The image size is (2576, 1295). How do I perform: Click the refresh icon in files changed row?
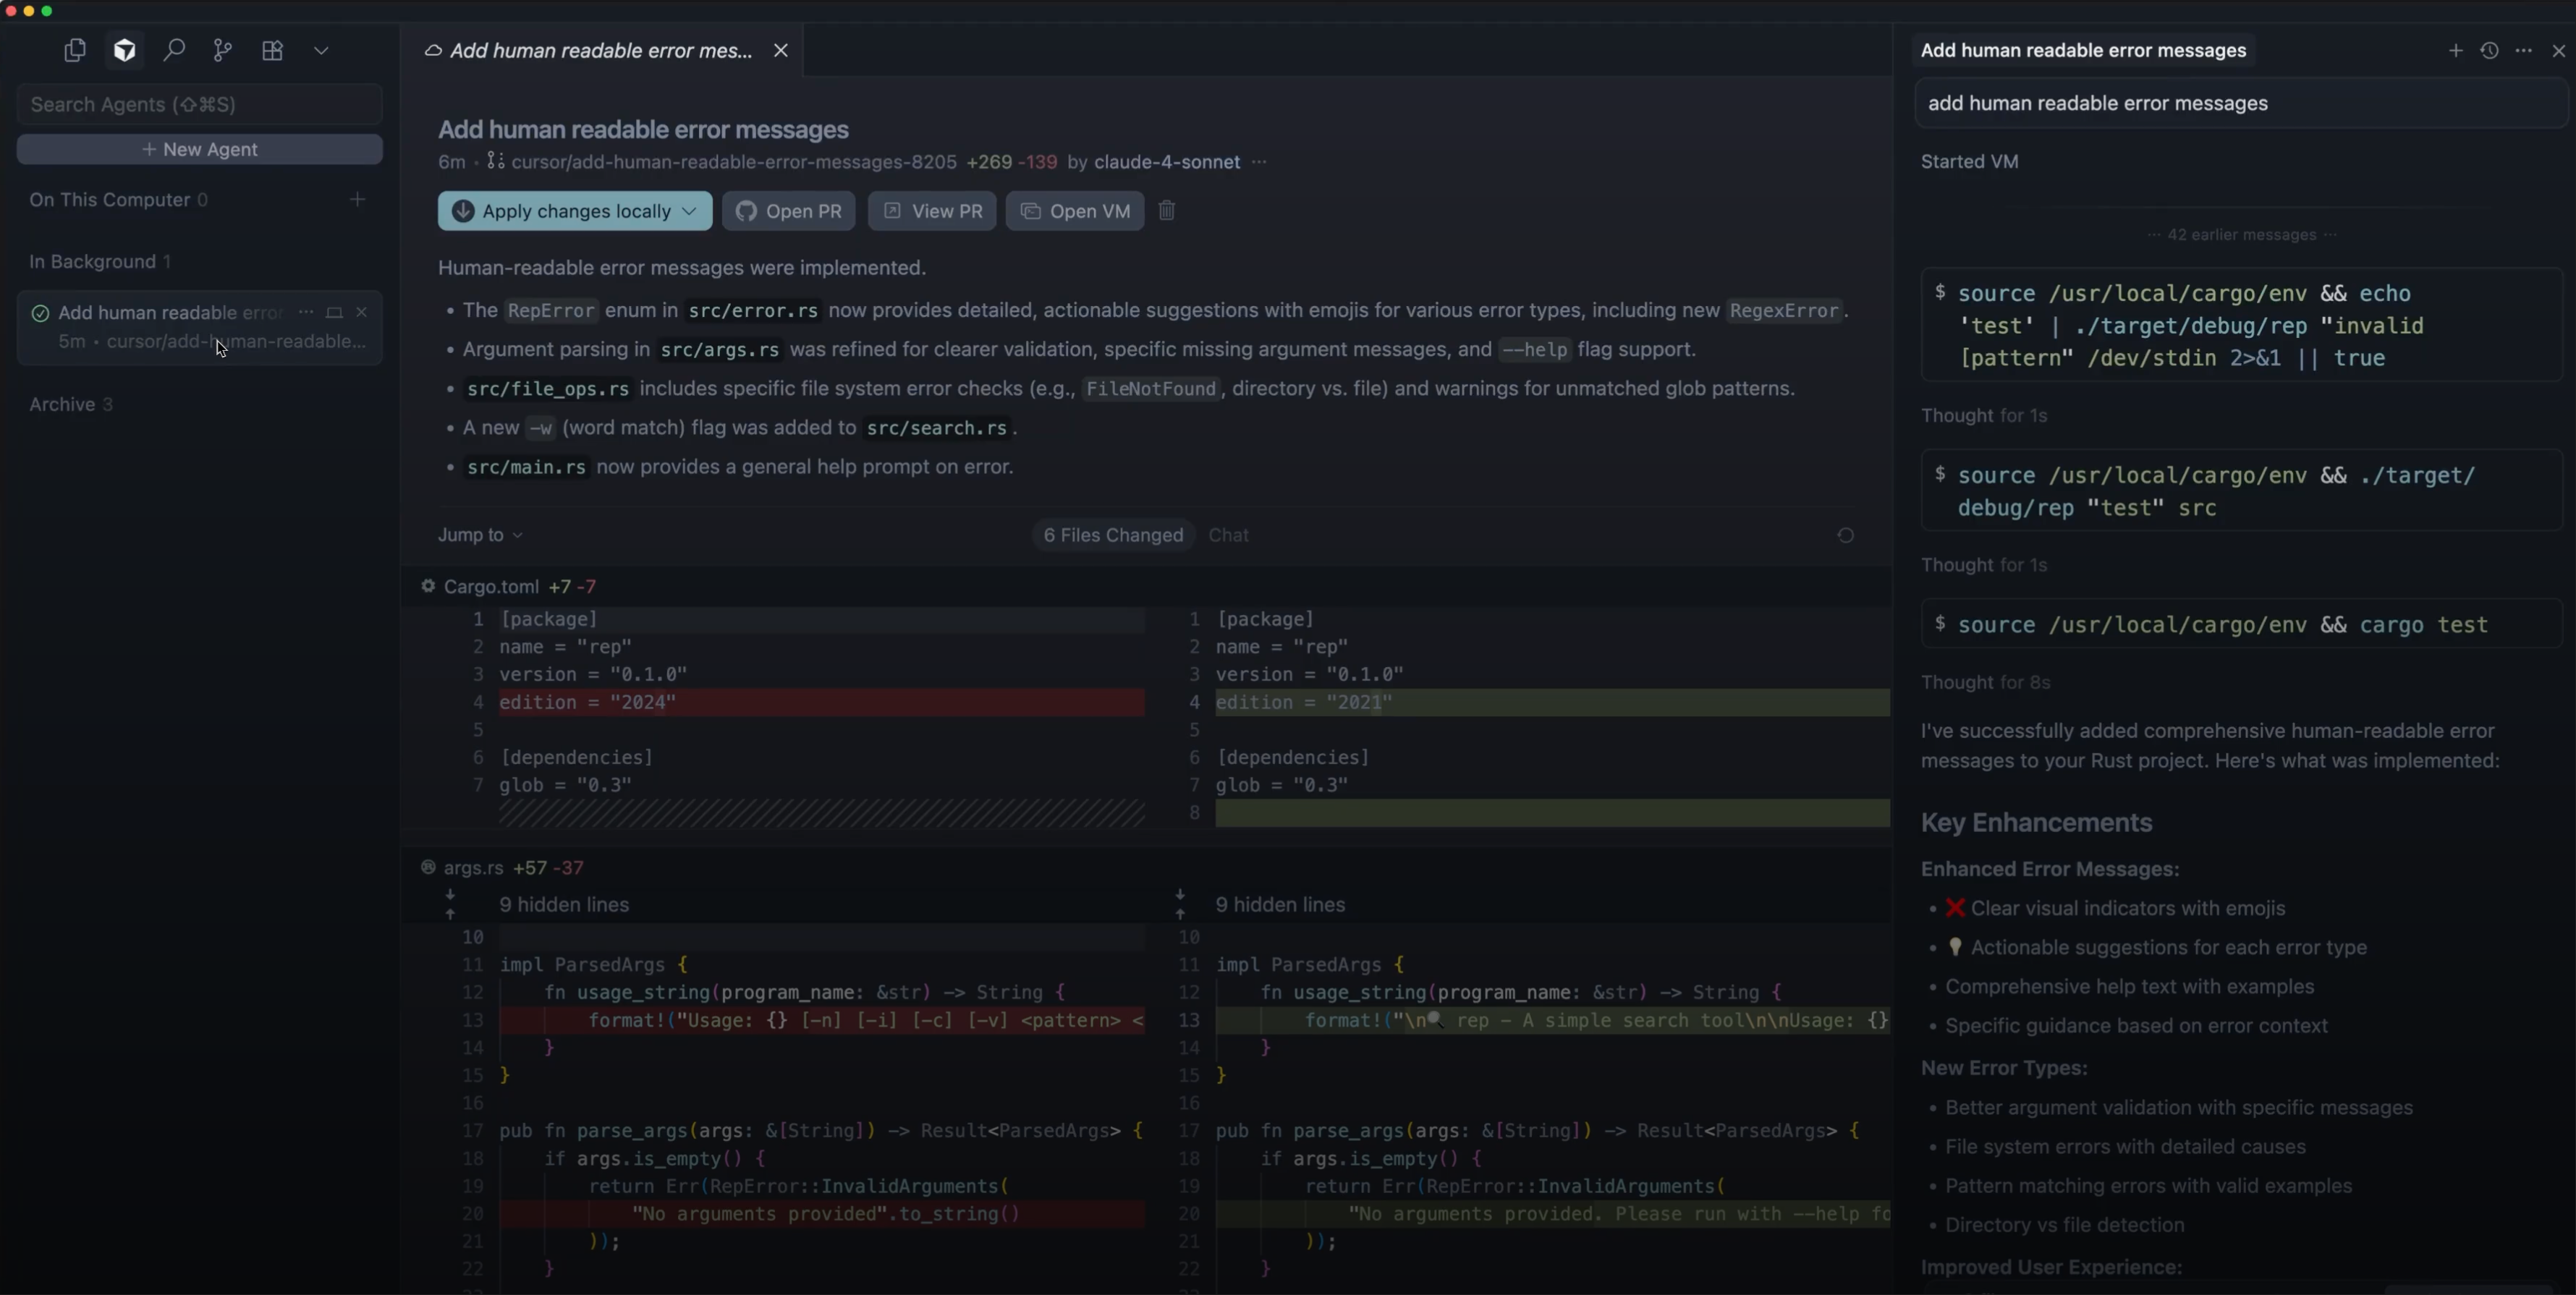1845,535
